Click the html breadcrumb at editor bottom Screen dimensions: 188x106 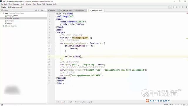click(57, 102)
